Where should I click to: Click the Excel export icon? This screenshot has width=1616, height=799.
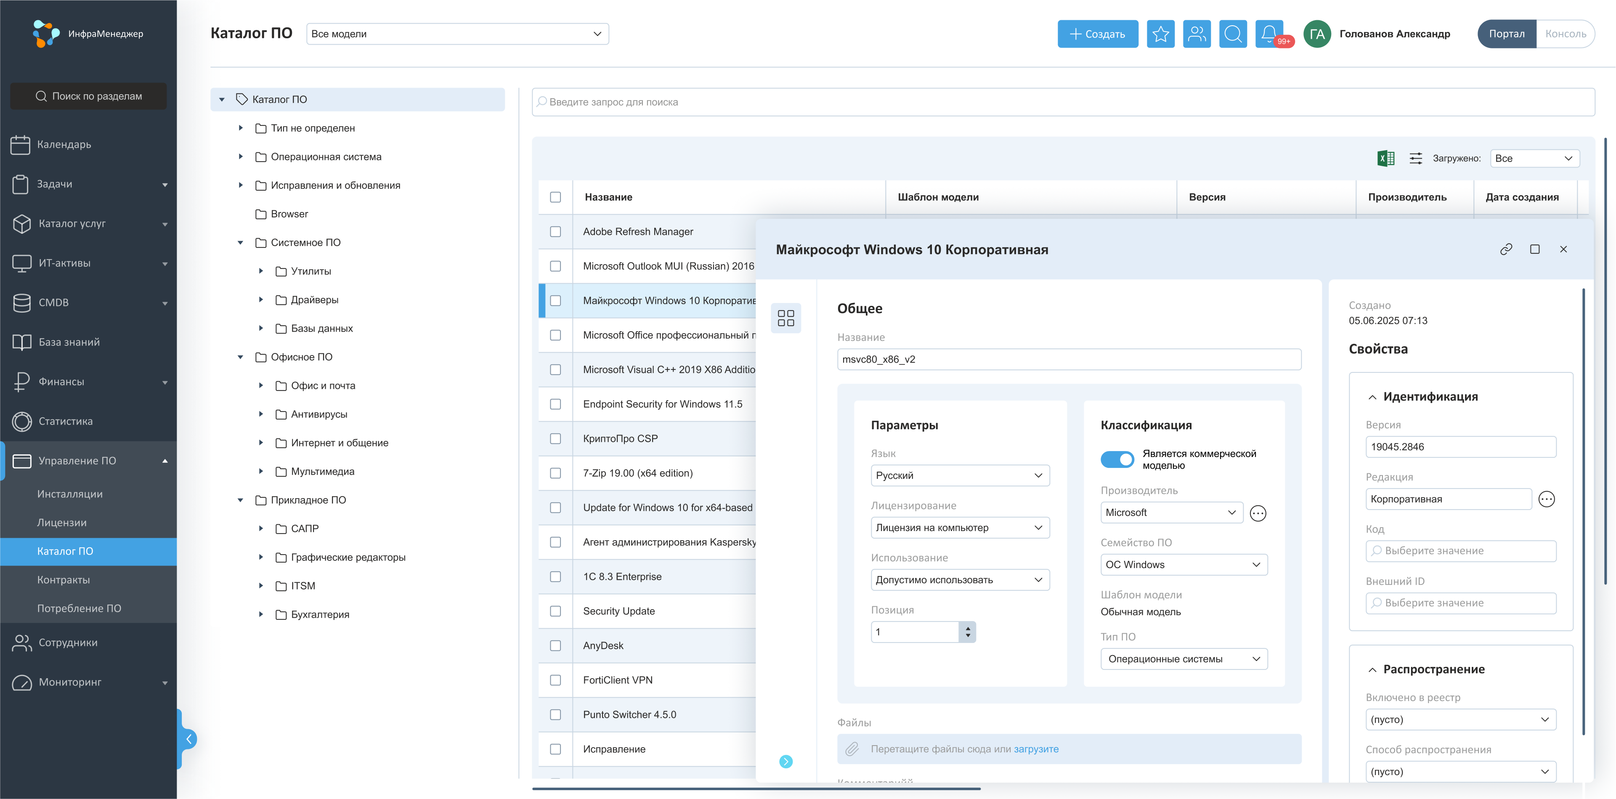pos(1385,159)
